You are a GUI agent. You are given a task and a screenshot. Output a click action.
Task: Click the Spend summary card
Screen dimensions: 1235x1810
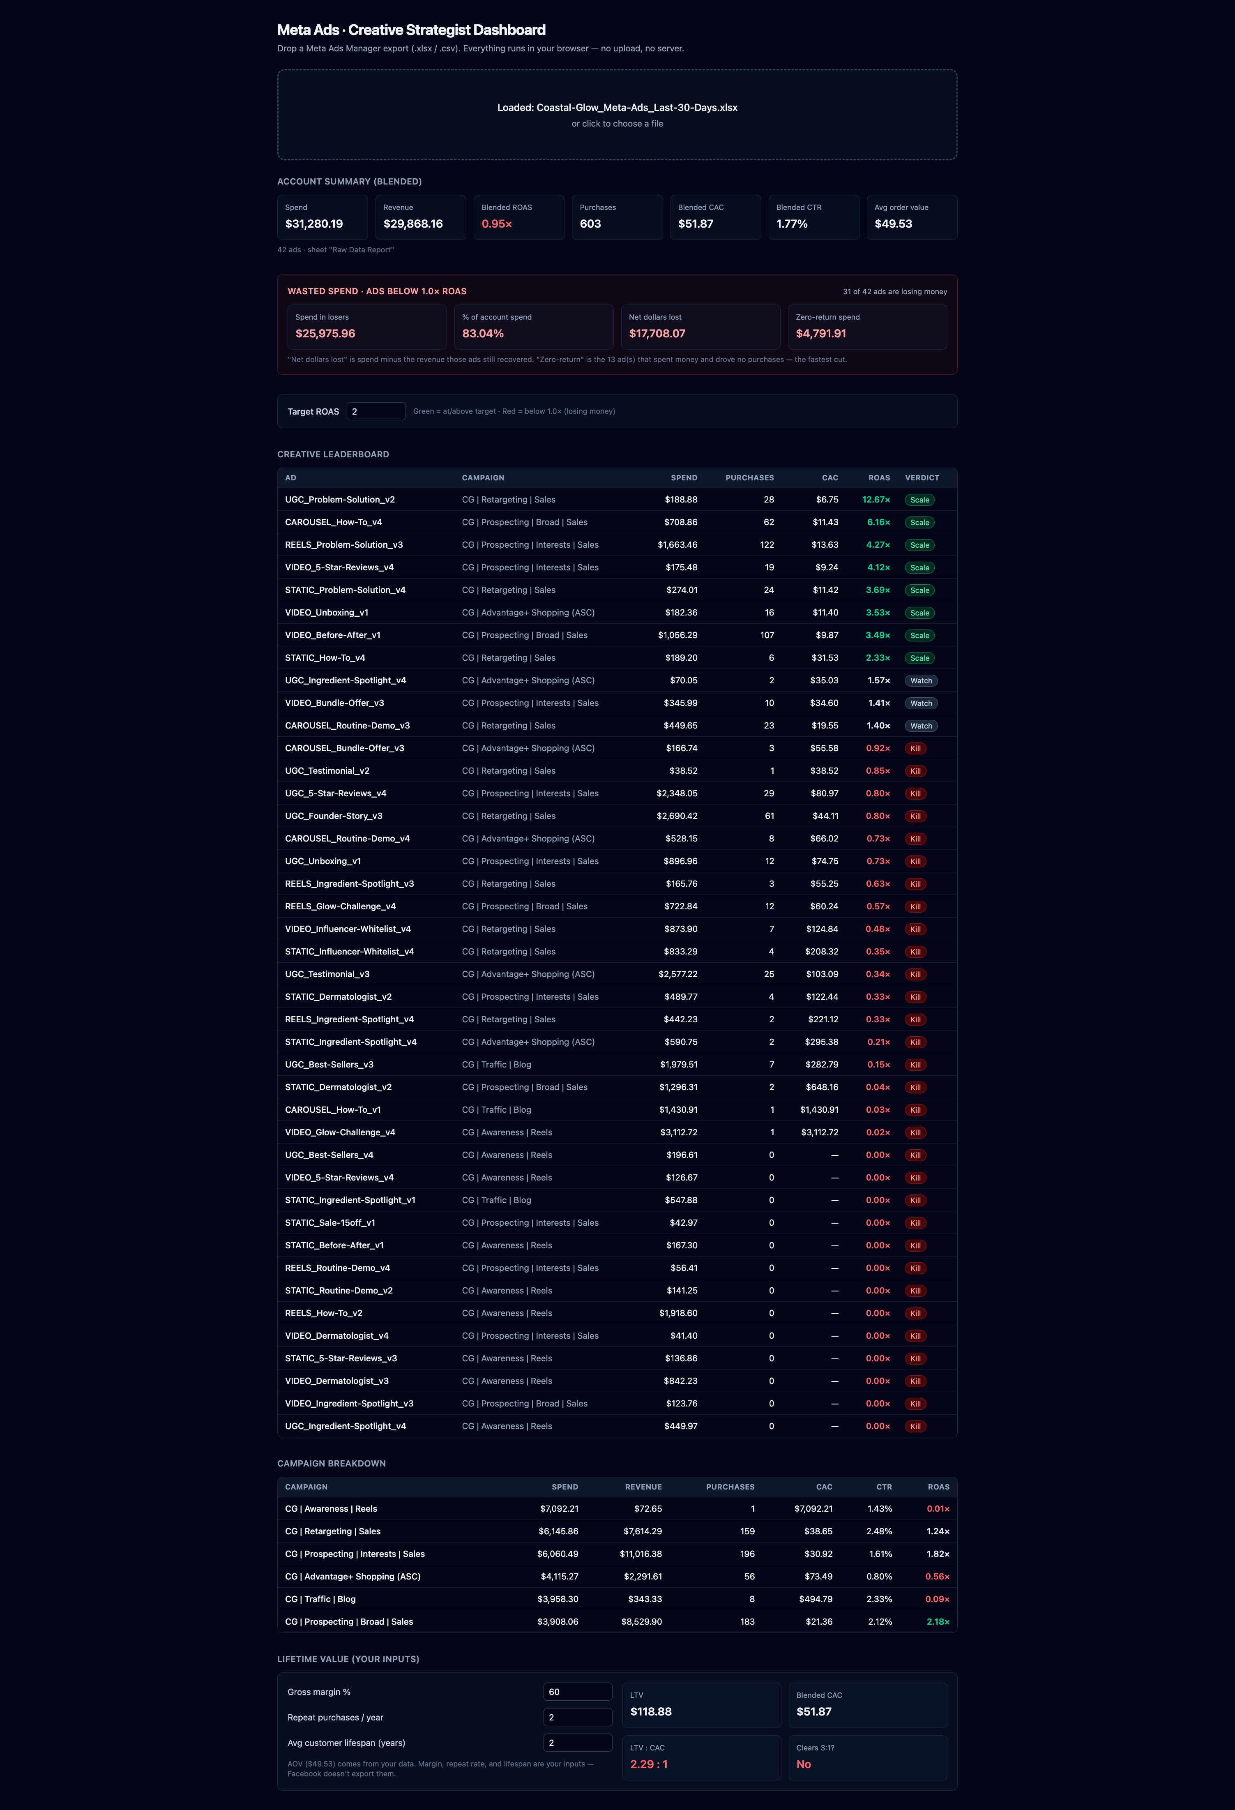click(x=323, y=217)
